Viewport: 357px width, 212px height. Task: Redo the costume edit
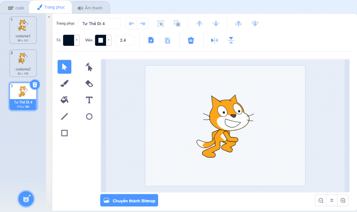coord(143,23)
